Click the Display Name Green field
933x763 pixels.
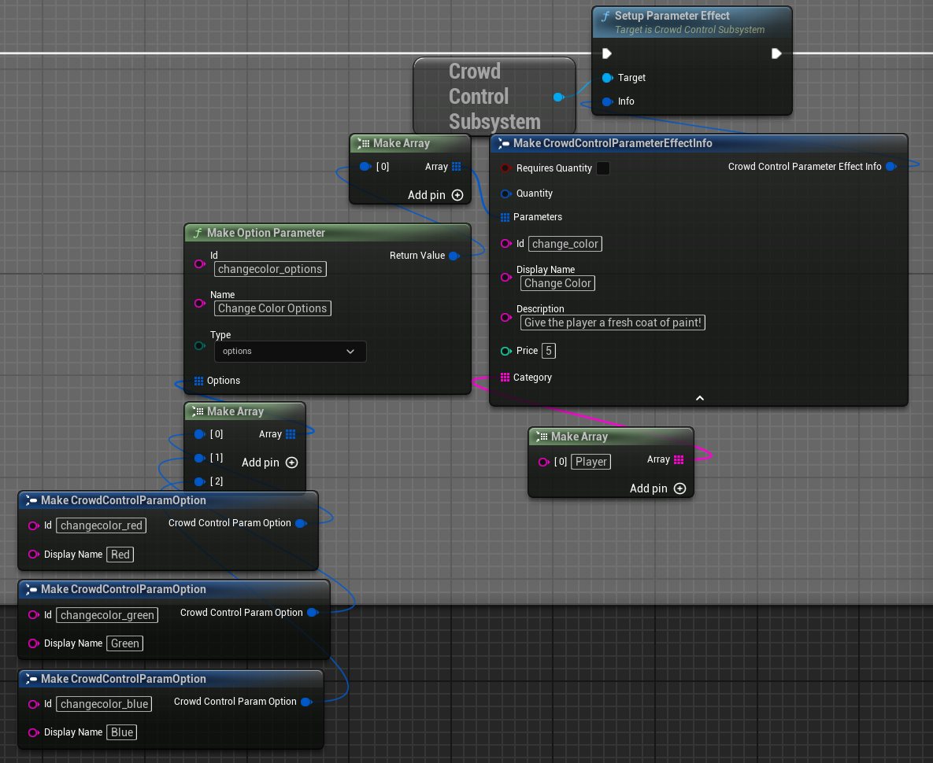125,643
